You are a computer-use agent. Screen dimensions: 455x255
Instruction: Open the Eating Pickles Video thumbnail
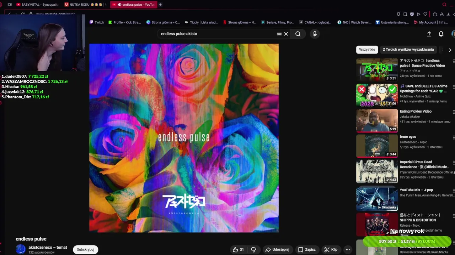click(x=377, y=120)
